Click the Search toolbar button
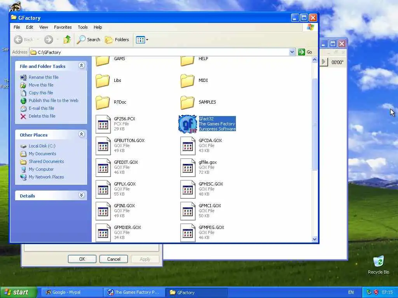 click(88, 40)
